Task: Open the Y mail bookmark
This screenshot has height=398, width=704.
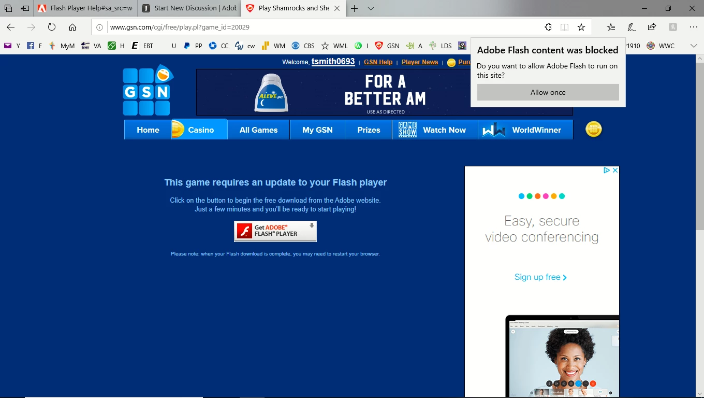Action: pos(12,46)
